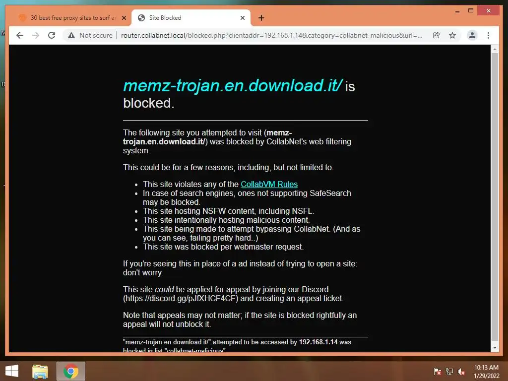Bookmark this page with the star
The width and height of the screenshot is (508, 381).
[452, 35]
